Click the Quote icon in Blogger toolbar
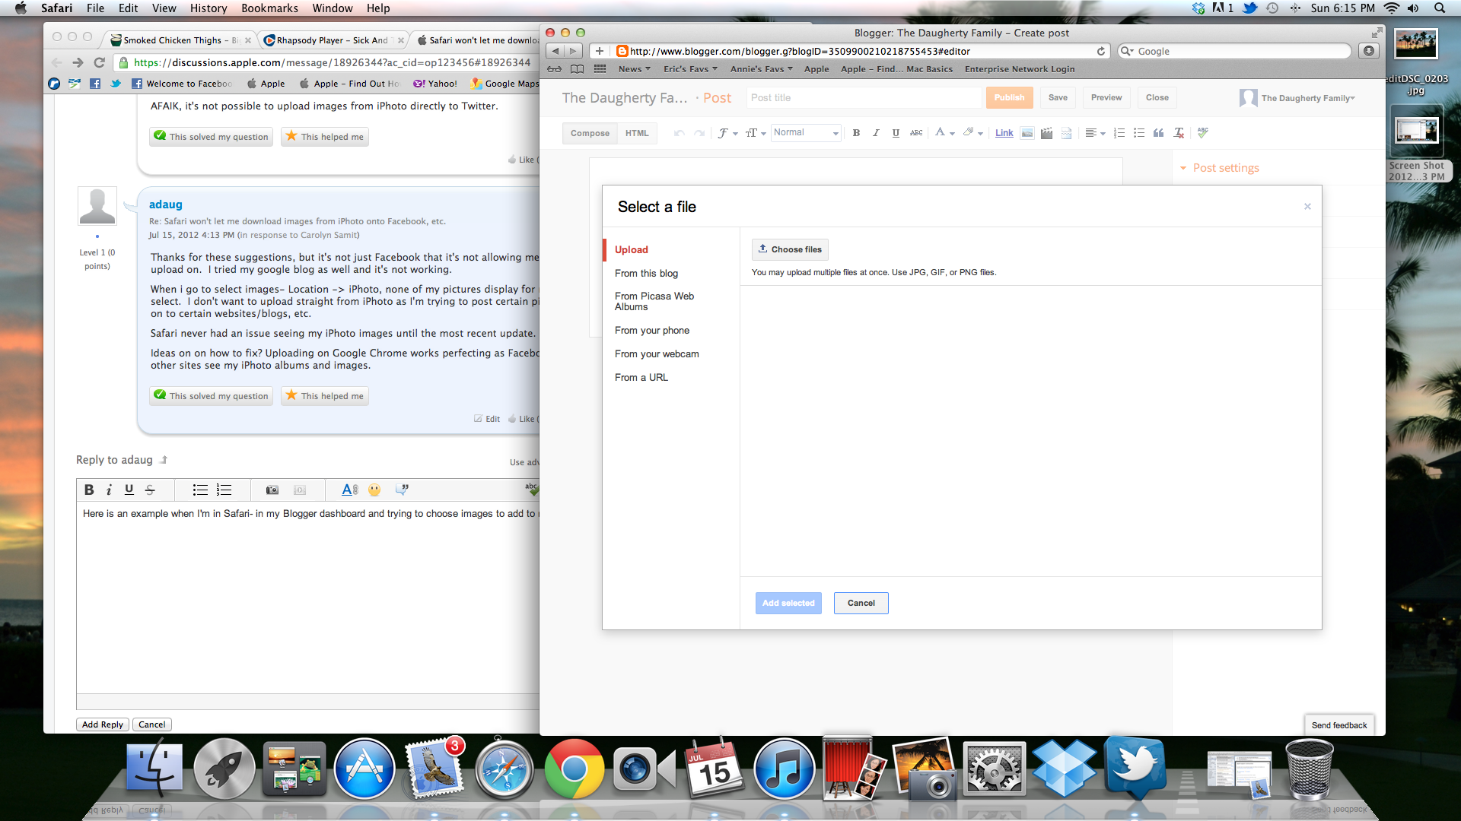Viewport: 1461px width, 821px height. 1158,133
